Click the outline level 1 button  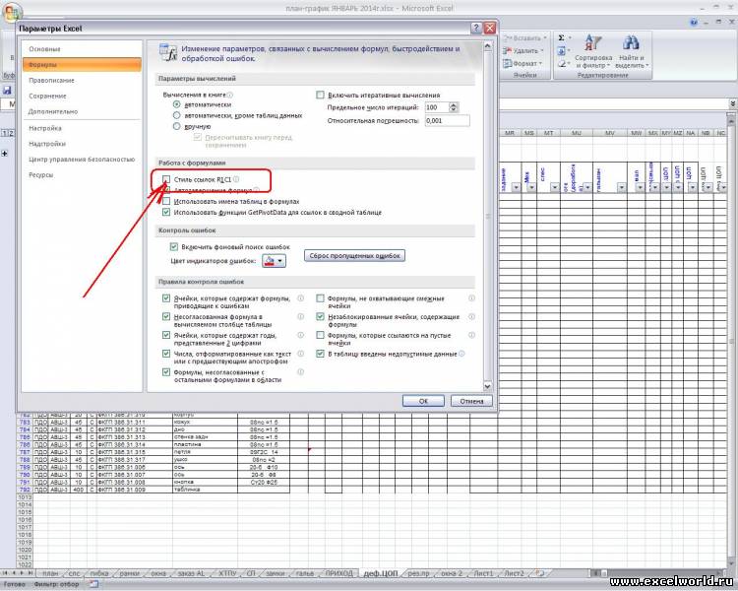[x=4, y=133]
